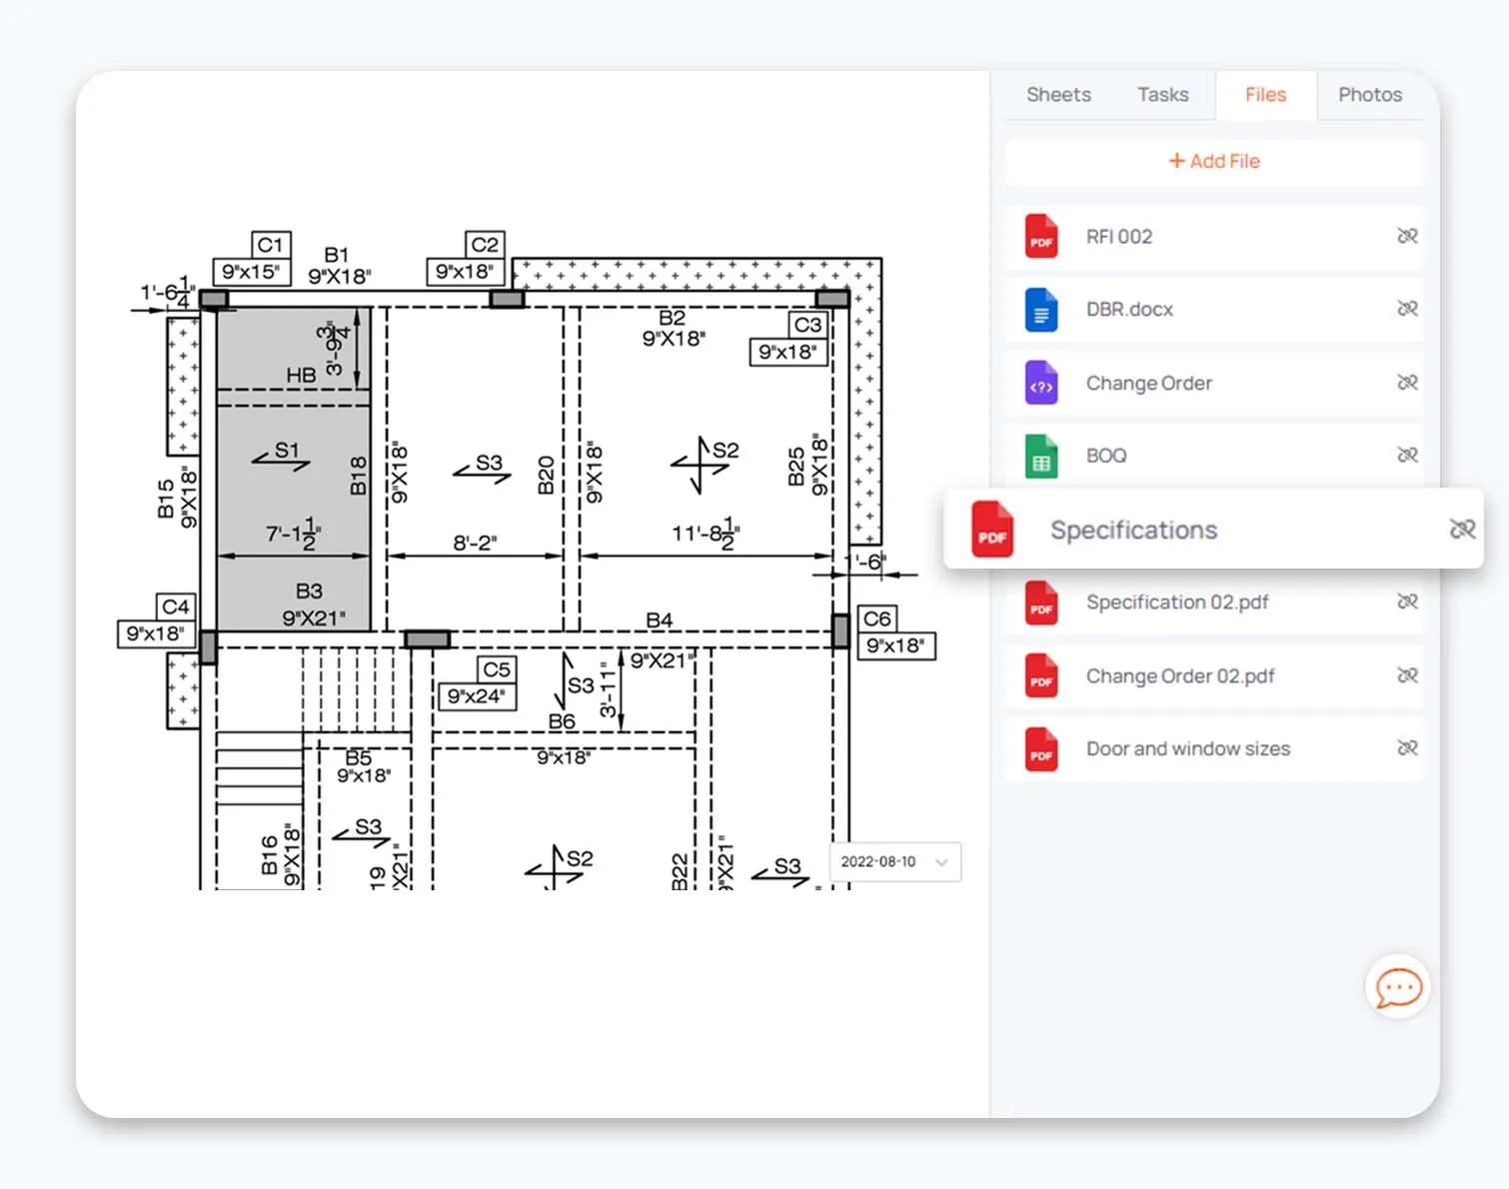Select the Files tab
1509x1189 pixels.
click(1265, 95)
